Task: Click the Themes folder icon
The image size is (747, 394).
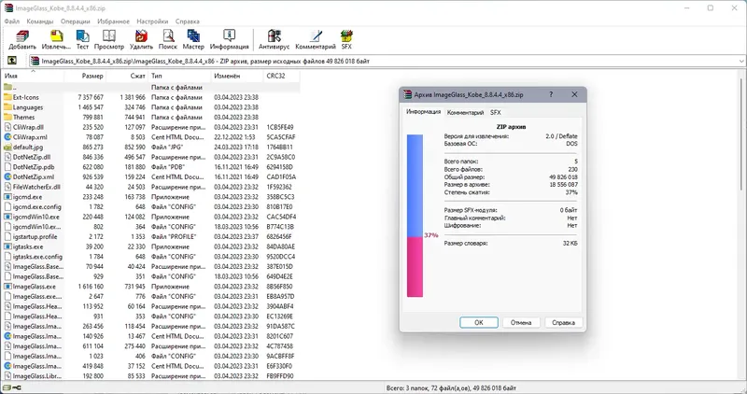Action: [7, 118]
